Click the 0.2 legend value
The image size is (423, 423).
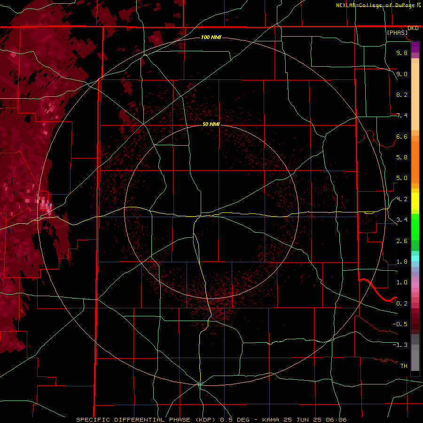402,304
